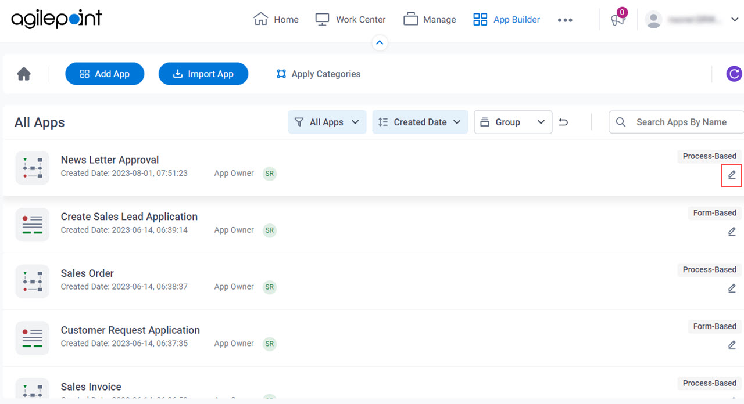Open the announcements megaphone icon

[x=617, y=20]
